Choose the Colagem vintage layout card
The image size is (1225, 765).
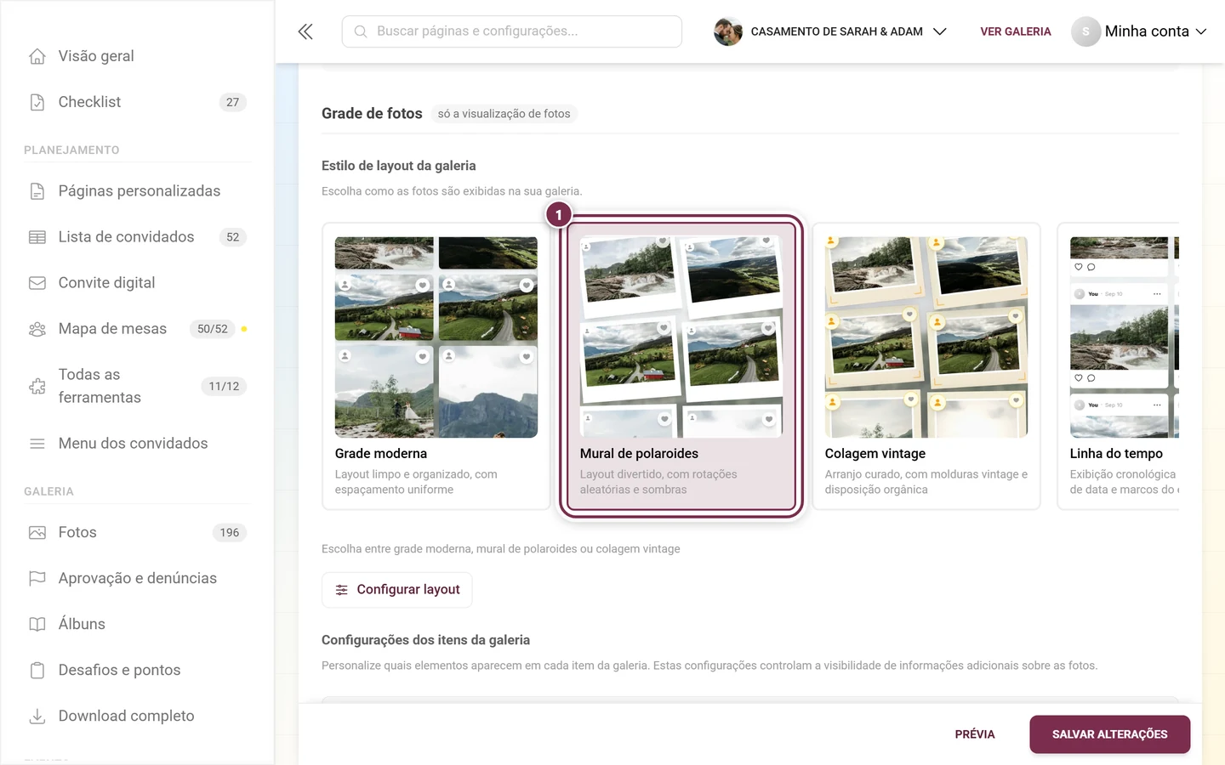pos(926,366)
